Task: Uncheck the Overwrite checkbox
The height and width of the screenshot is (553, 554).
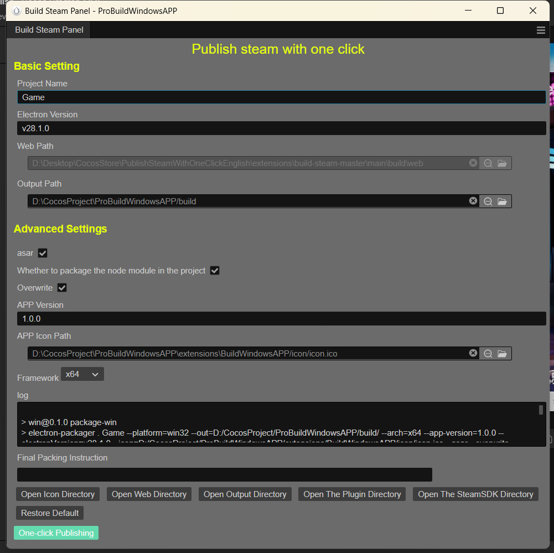Action: point(62,288)
